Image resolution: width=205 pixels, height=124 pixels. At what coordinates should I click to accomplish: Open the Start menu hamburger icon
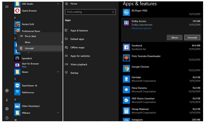point(7,7)
